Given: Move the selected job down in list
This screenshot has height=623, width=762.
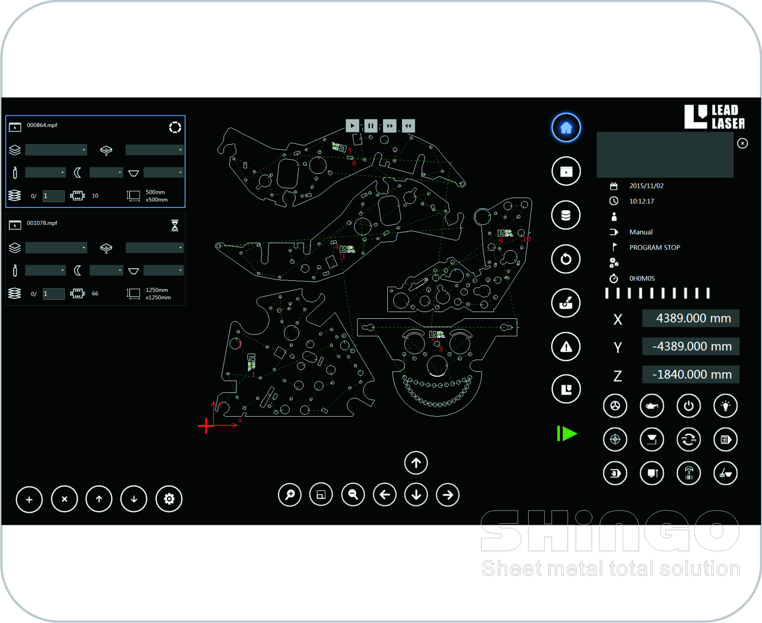Looking at the screenshot, I should point(134,499).
